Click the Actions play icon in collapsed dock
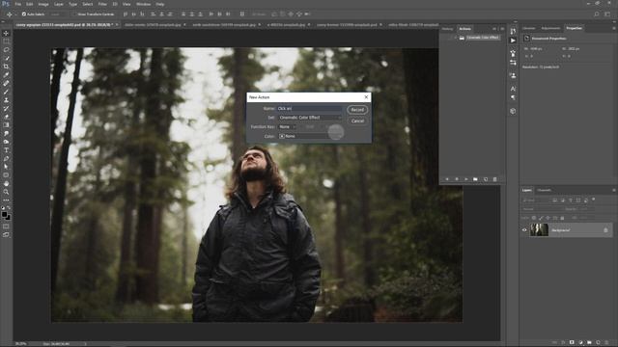 point(513,40)
